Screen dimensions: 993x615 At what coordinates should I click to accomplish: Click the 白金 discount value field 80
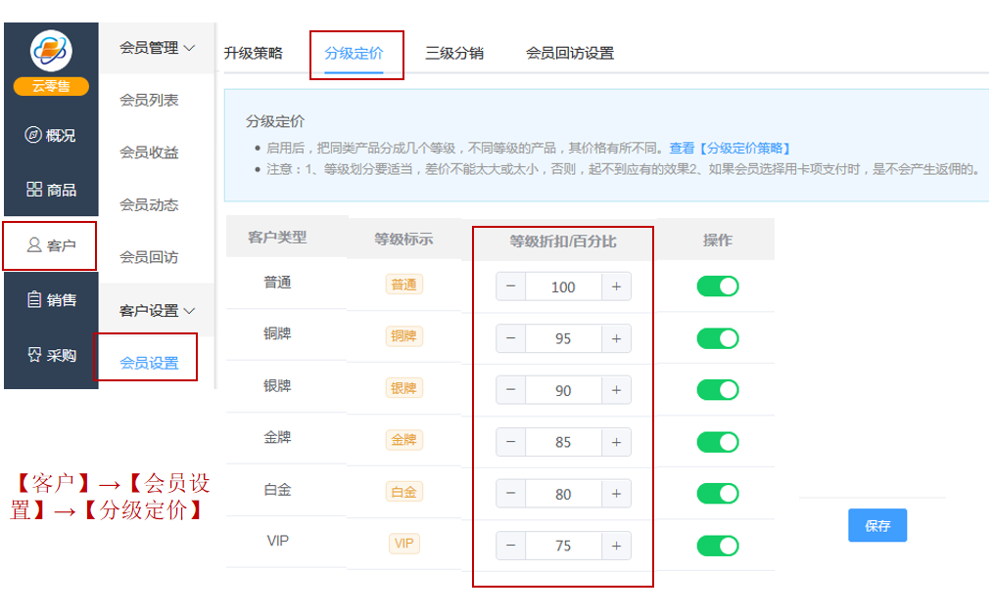(x=563, y=495)
